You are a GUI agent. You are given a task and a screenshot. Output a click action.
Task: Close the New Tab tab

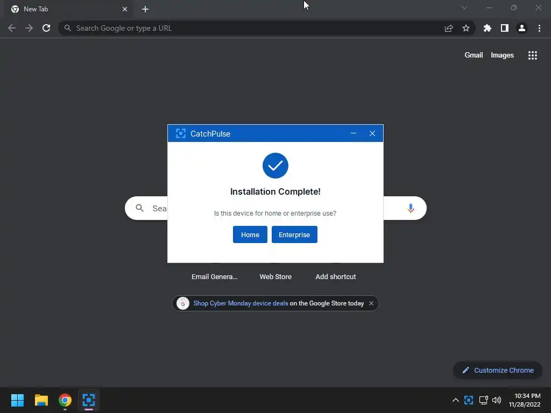click(125, 9)
